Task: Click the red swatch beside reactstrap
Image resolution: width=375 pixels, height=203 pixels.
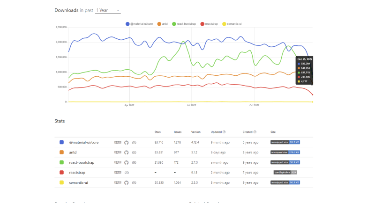Action: pos(61,172)
